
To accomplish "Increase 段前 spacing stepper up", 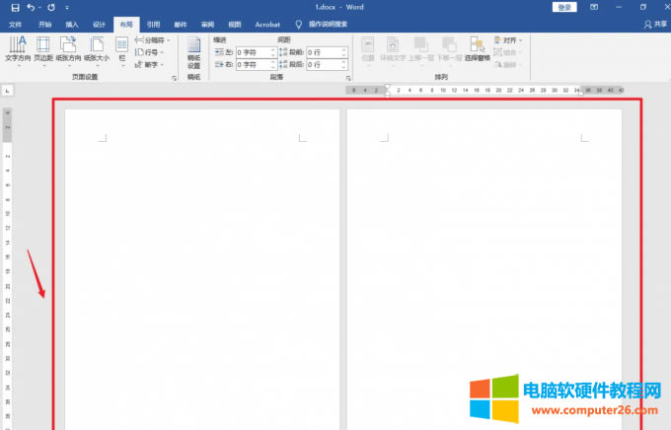I will click(x=344, y=49).
